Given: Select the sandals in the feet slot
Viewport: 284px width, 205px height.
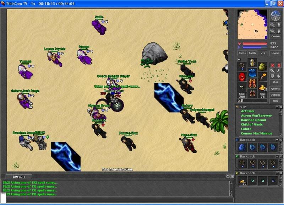Looking at the screenshot, I should click(252, 93).
